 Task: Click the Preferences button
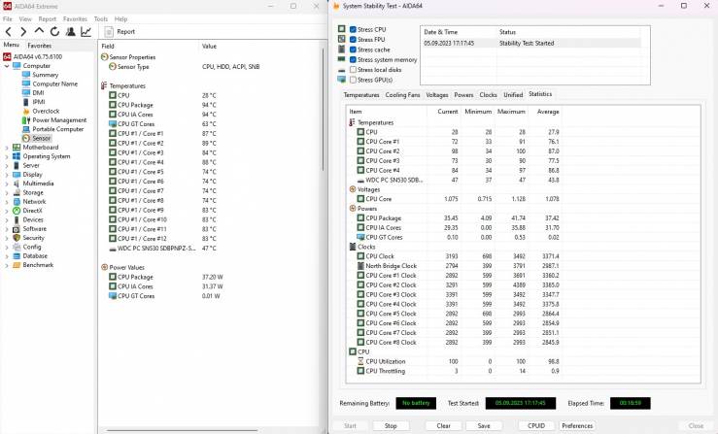tap(577, 426)
